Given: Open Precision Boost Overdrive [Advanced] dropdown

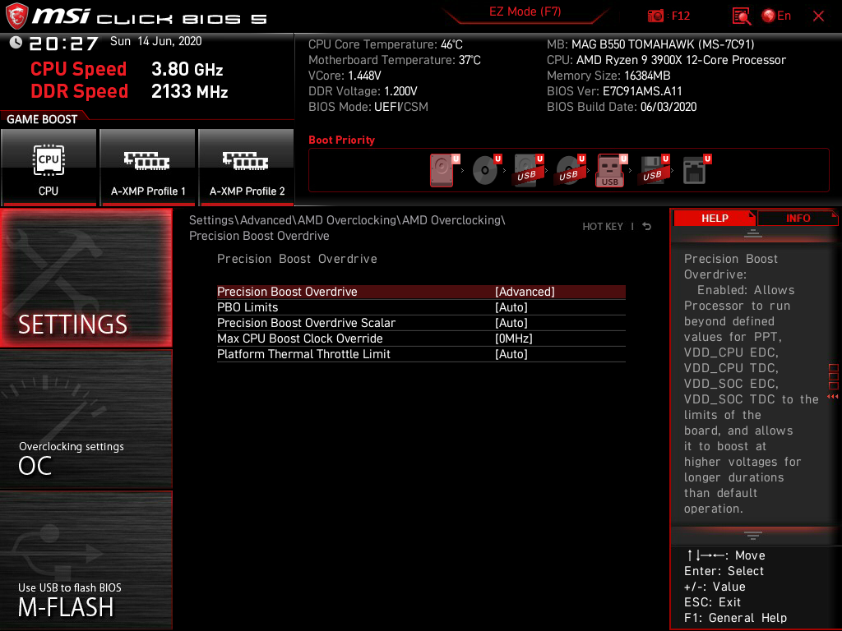Looking at the screenshot, I should point(421,292).
